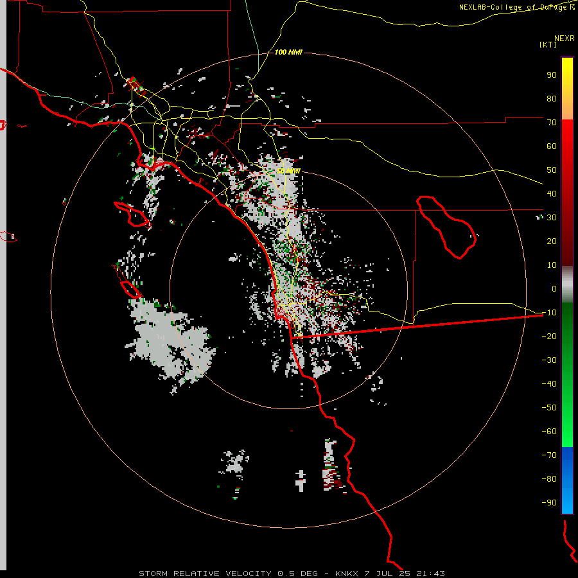Click the "100 NMI" range ring label

click(x=288, y=53)
